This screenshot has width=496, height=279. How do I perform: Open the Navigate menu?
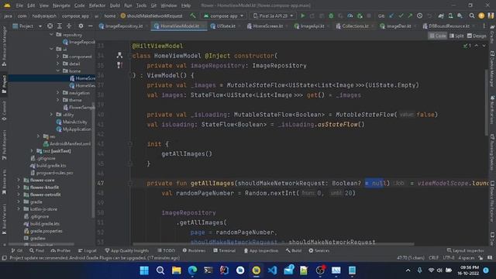(61, 5)
